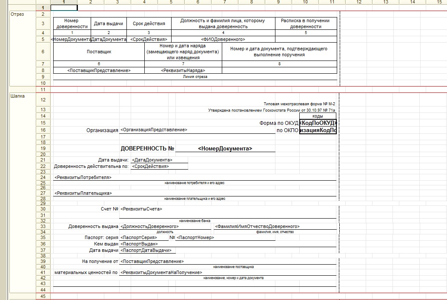Screen dimensions: 447x300
Task: Select the active cell in row 1
Action: [x=64, y=8]
